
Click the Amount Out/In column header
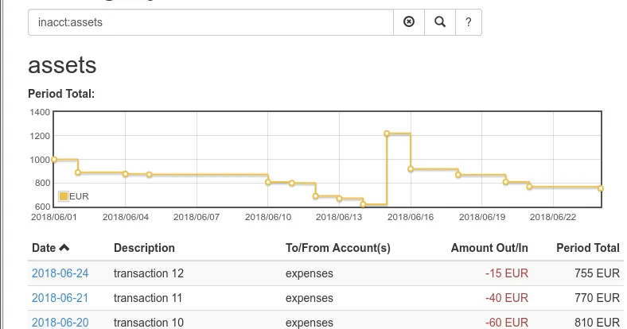[489, 248]
